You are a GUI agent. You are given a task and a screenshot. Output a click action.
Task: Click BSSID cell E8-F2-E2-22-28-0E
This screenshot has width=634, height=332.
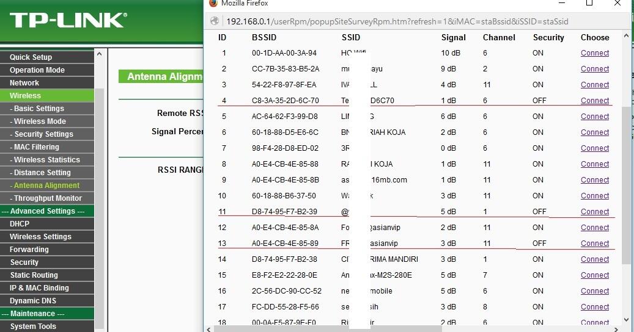[x=284, y=275]
